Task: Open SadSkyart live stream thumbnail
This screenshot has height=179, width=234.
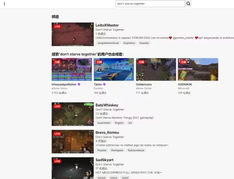Action: (73, 168)
